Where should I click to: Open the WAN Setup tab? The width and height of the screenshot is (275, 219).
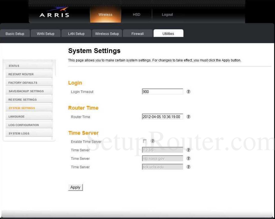pos(45,33)
